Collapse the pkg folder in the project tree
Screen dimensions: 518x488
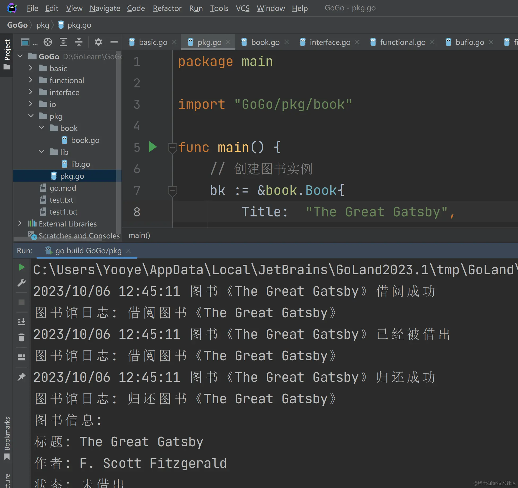click(x=31, y=116)
